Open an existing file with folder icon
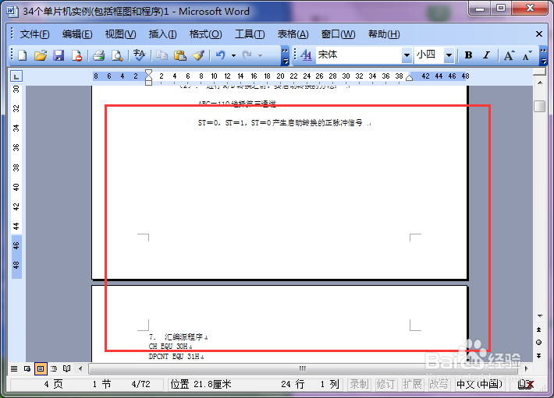The width and height of the screenshot is (554, 398). pos(41,55)
